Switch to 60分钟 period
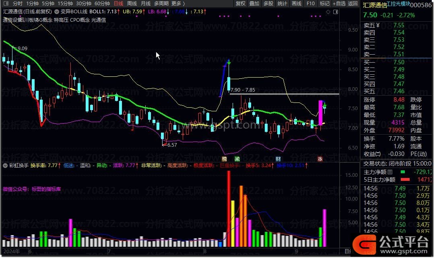 [x=102, y=4]
